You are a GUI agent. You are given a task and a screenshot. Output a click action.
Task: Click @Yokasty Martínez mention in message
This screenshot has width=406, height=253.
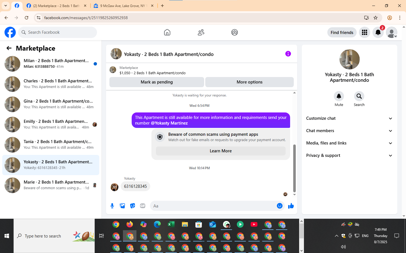(x=169, y=123)
